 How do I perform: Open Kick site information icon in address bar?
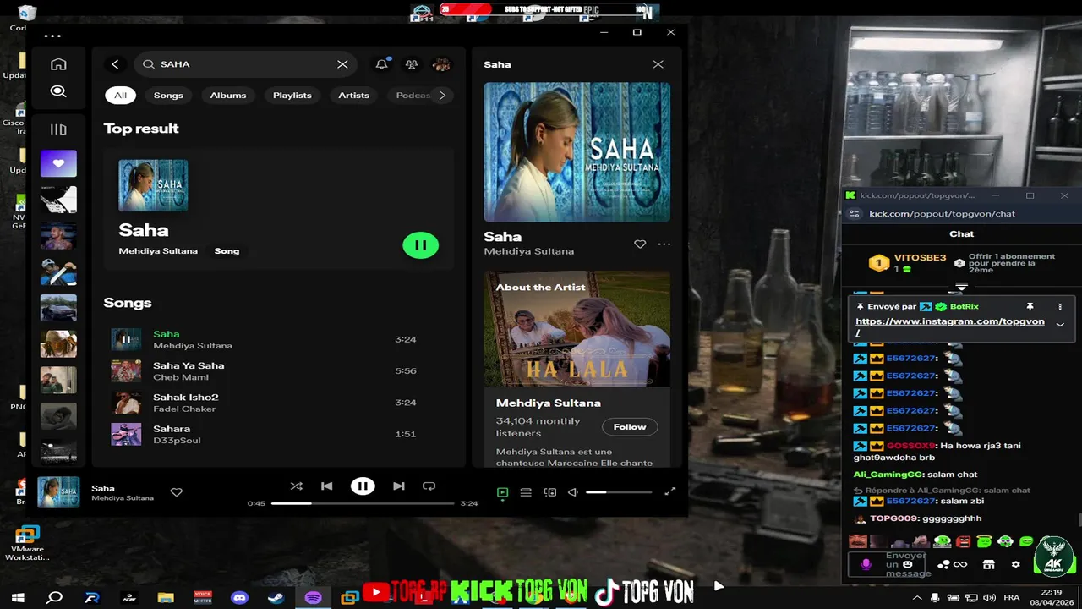pyautogui.click(x=854, y=214)
